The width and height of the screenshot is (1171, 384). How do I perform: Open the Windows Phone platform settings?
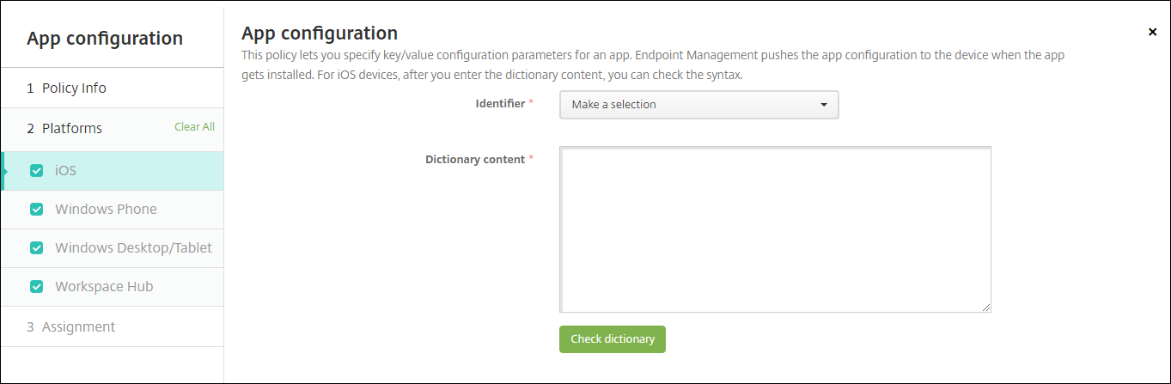click(x=106, y=209)
